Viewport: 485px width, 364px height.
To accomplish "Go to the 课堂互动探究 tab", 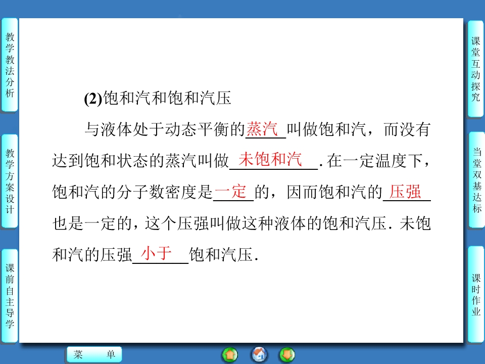I will click(x=475, y=69).
